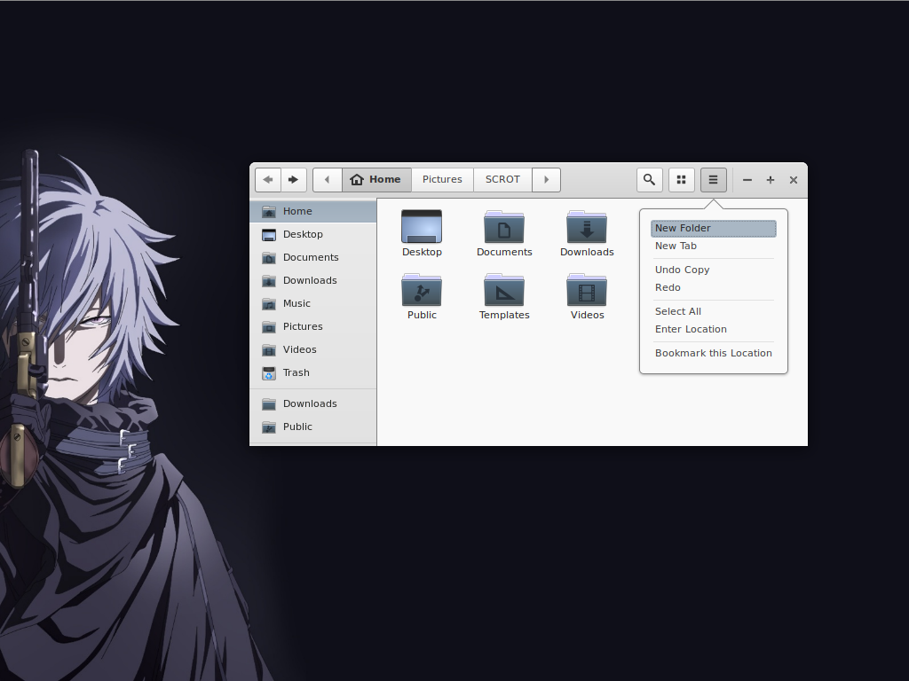909x681 pixels.
Task: Select Home in the sidebar
Action: click(313, 211)
